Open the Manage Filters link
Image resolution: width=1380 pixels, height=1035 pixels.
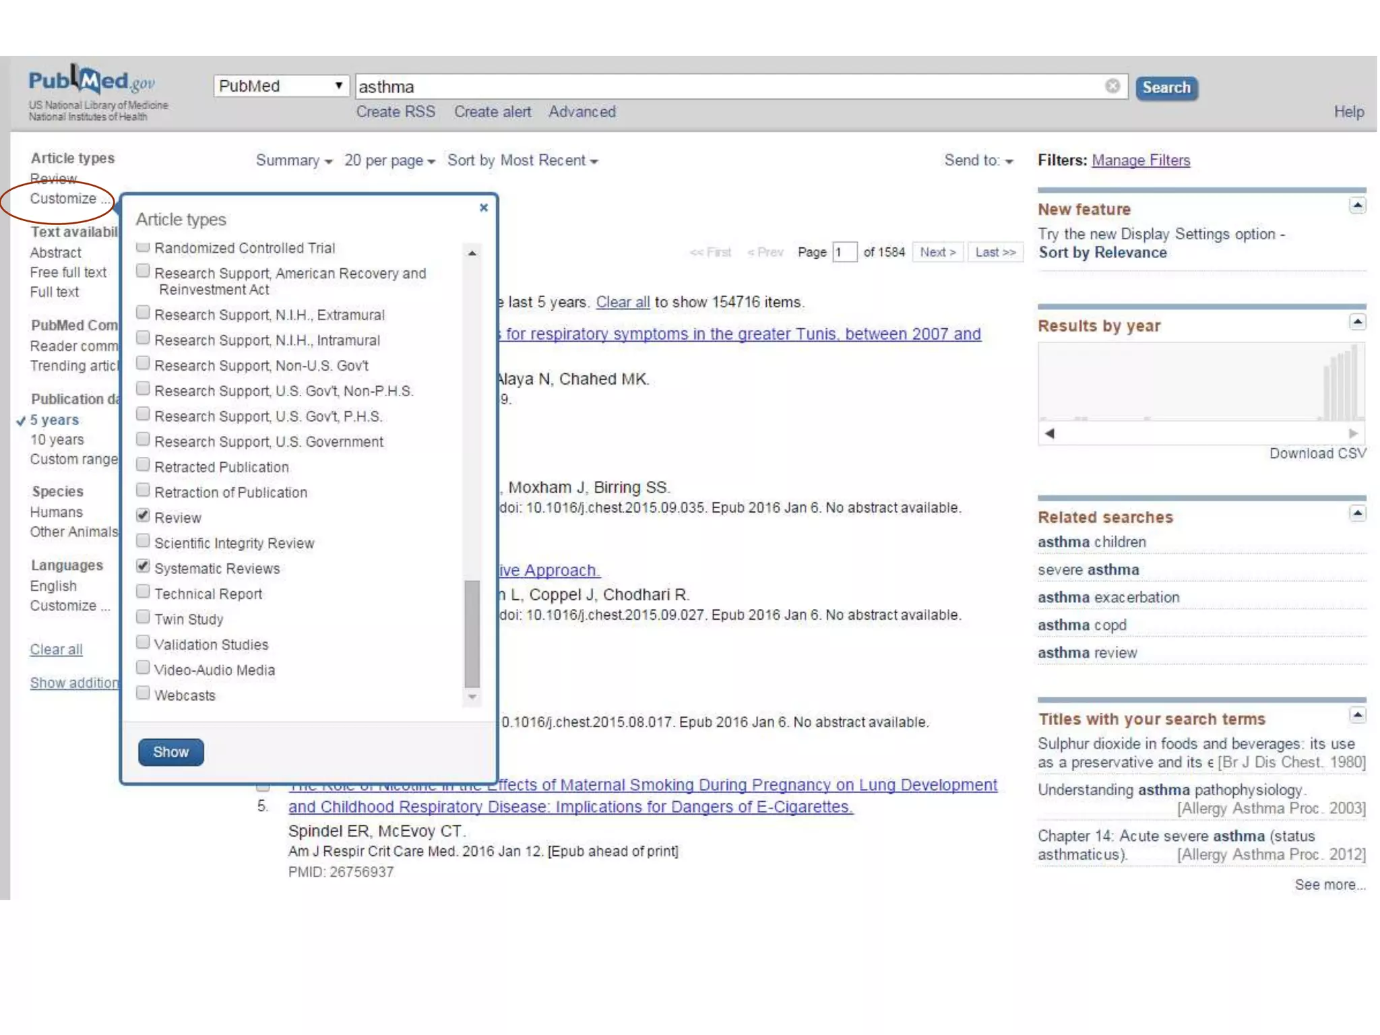tap(1140, 160)
